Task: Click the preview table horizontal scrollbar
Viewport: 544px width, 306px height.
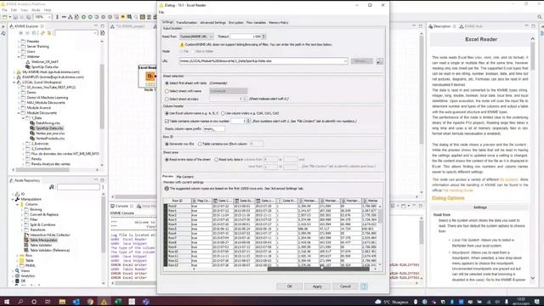Action: (x=318, y=269)
